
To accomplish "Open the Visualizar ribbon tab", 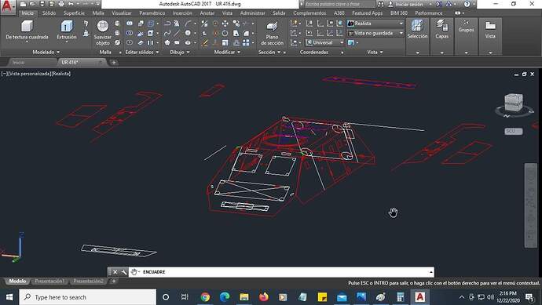I will pyautogui.click(x=122, y=13).
